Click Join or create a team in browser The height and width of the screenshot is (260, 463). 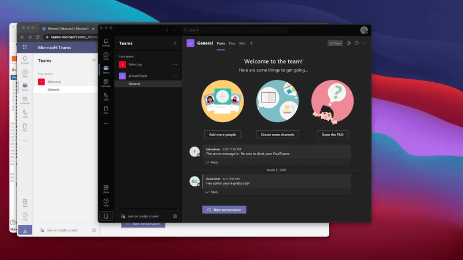click(59, 230)
